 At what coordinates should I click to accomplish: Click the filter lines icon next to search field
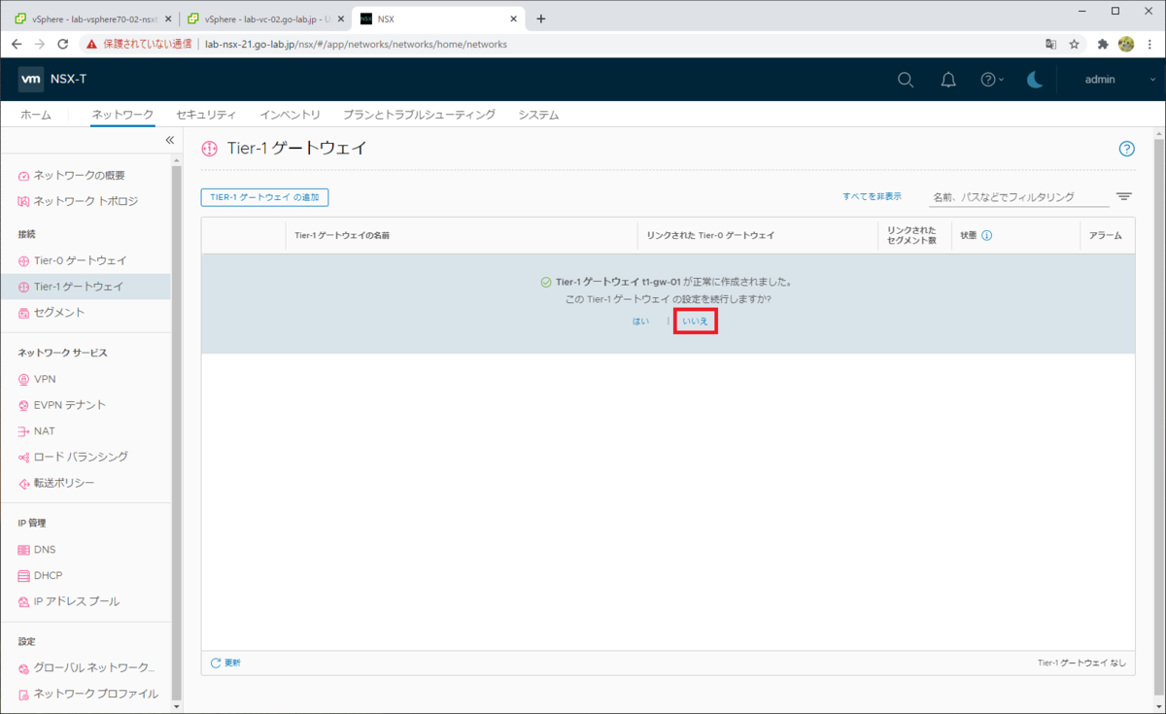point(1124,196)
